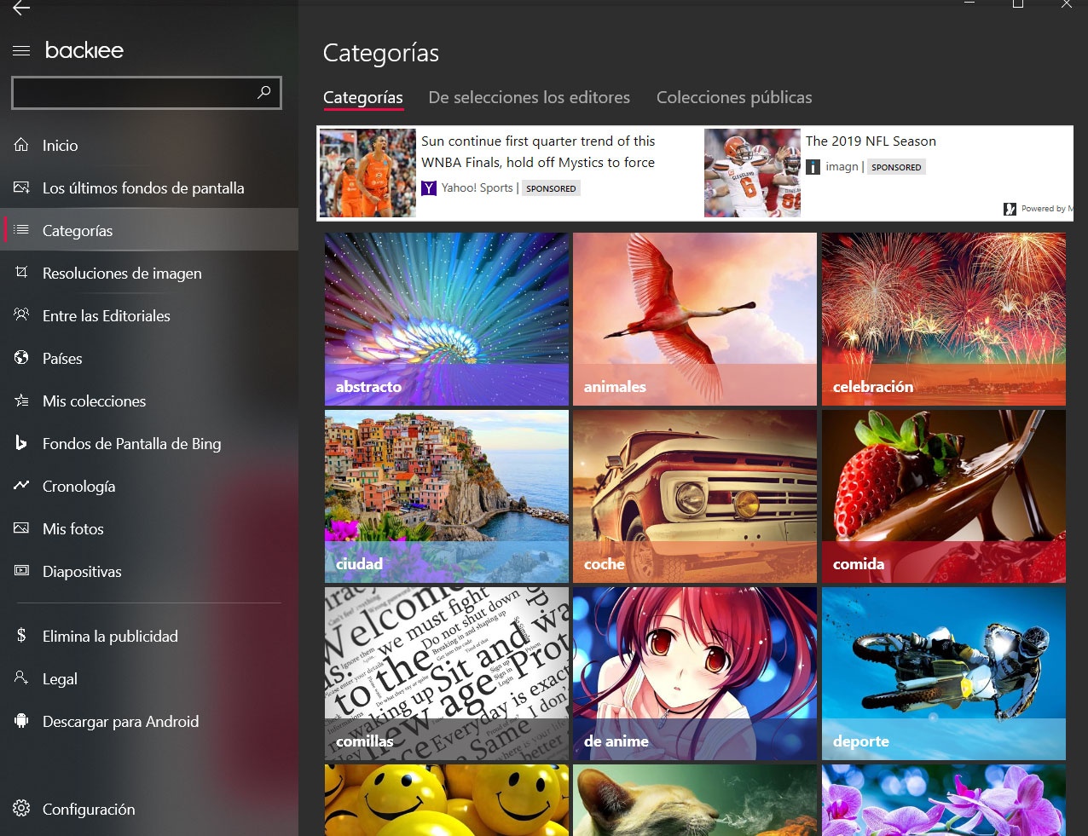Open the smoking cat category tile
Screen dimensions: 1088x836
click(x=695, y=800)
